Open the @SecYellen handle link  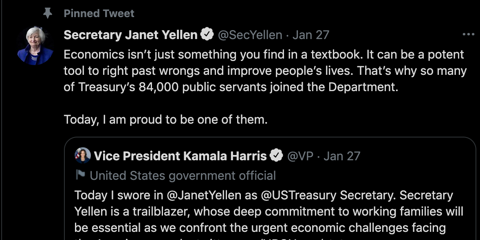click(x=250, y=35)
